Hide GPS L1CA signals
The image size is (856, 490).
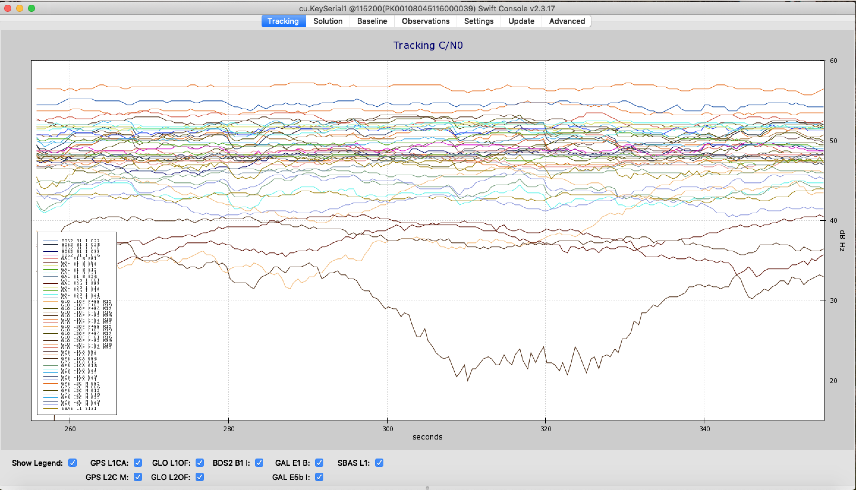click(138, 463)
